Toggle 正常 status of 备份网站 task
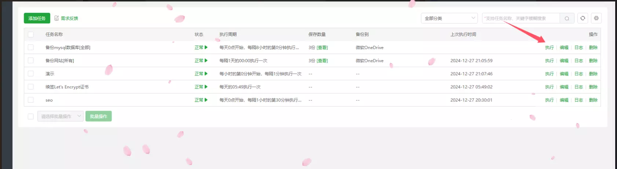Viewport: 617px width, 169px height. (x=201, y=61)
